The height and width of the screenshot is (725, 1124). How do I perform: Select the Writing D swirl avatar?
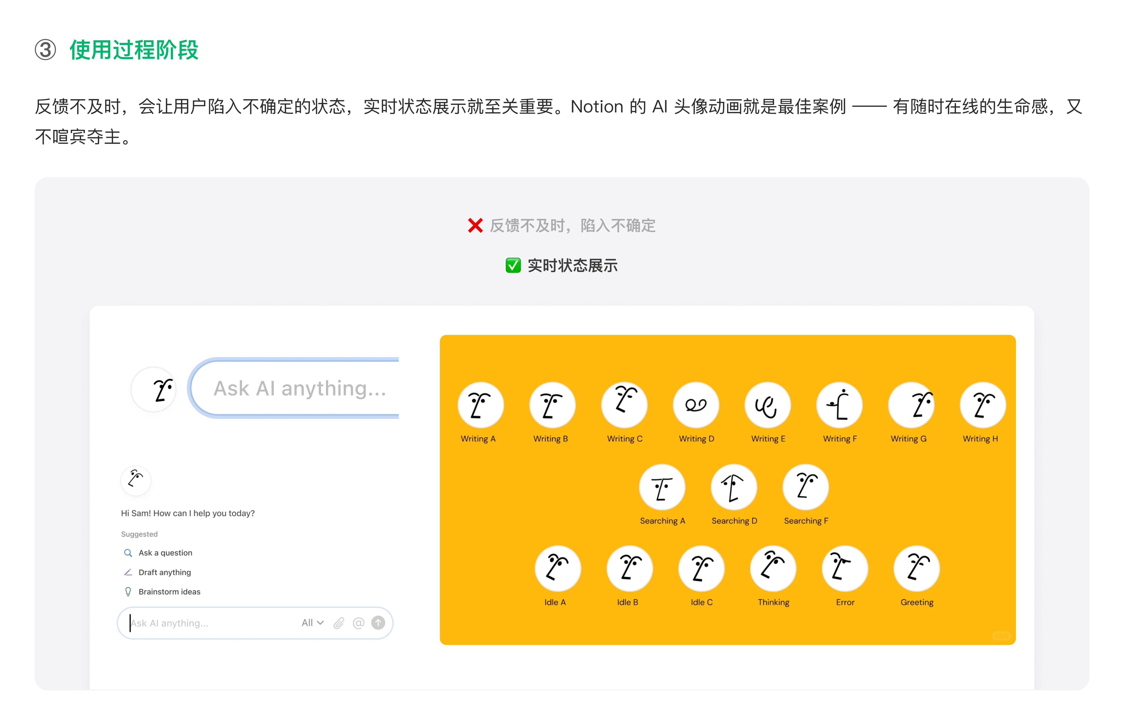pos(695,405)
